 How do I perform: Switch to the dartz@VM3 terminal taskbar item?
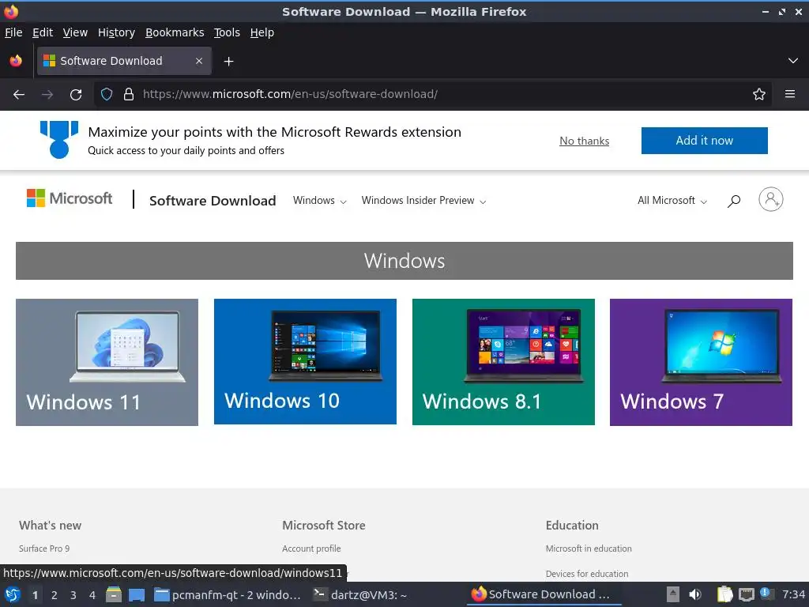(361, 595)
